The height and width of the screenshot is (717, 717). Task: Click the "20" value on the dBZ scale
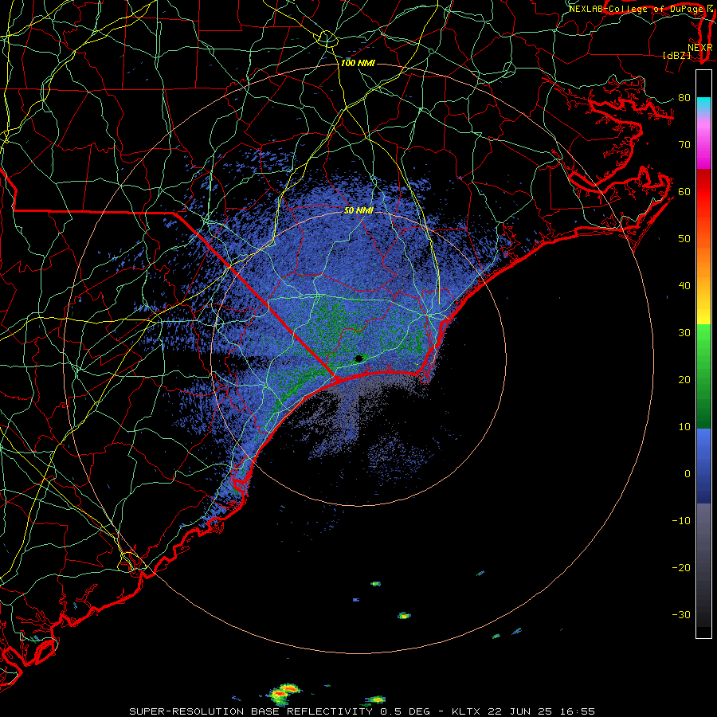pyautogui.click(x=684, y=379)
